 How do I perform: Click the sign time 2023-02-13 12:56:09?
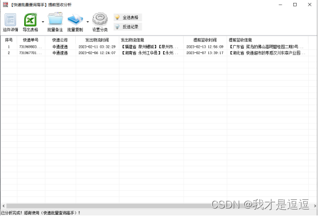(205, 47)
